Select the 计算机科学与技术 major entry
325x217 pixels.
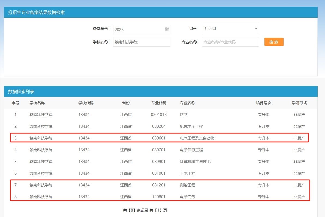(x=195, y=162)
